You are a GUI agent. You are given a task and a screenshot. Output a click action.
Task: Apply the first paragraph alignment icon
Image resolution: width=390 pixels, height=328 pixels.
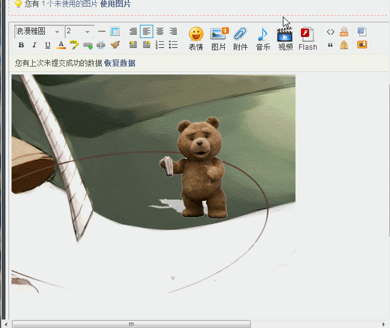(x=133, y=31)
